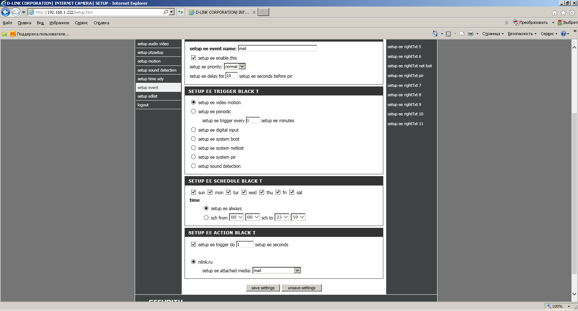This screenshot has height=311, width=578.
Task: Toggle the sun schedule checkbox
Action: pyautogui.click(x=194, y=192)
